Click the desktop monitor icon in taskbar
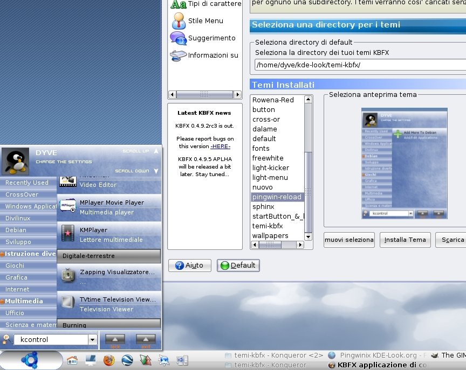 91,360
